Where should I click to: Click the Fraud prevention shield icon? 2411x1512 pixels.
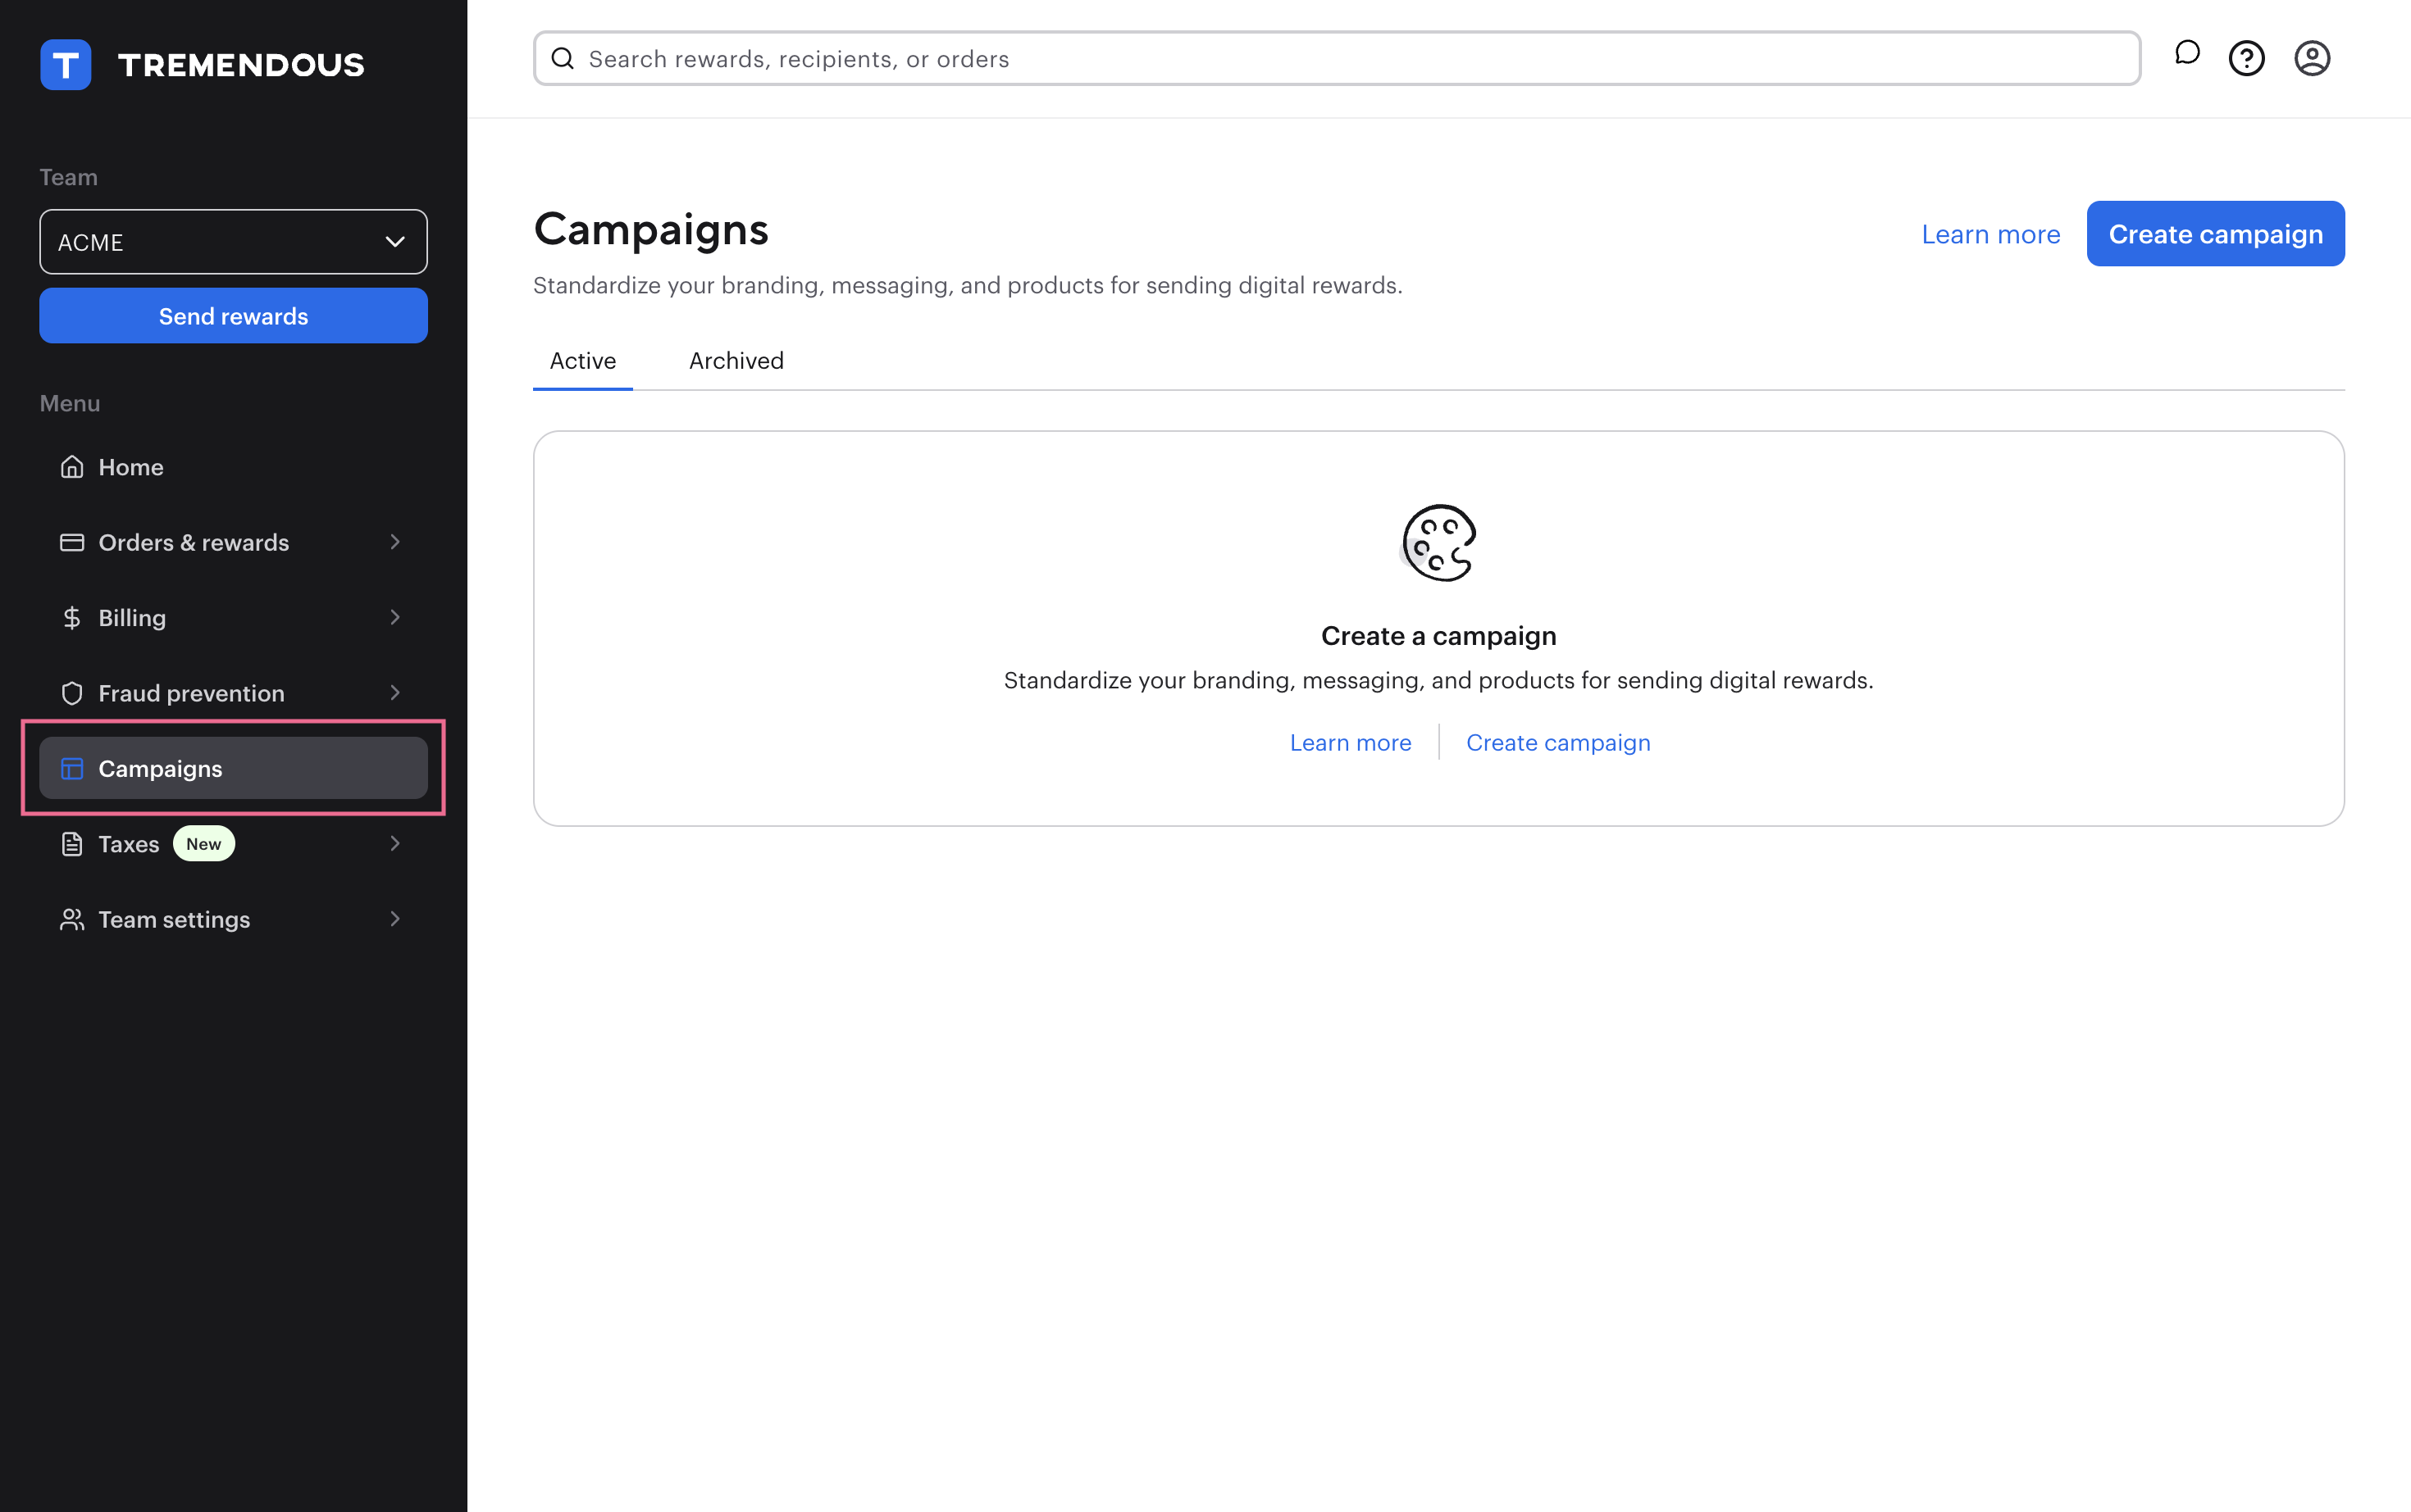pyautogui.click(x=72, y=693)
